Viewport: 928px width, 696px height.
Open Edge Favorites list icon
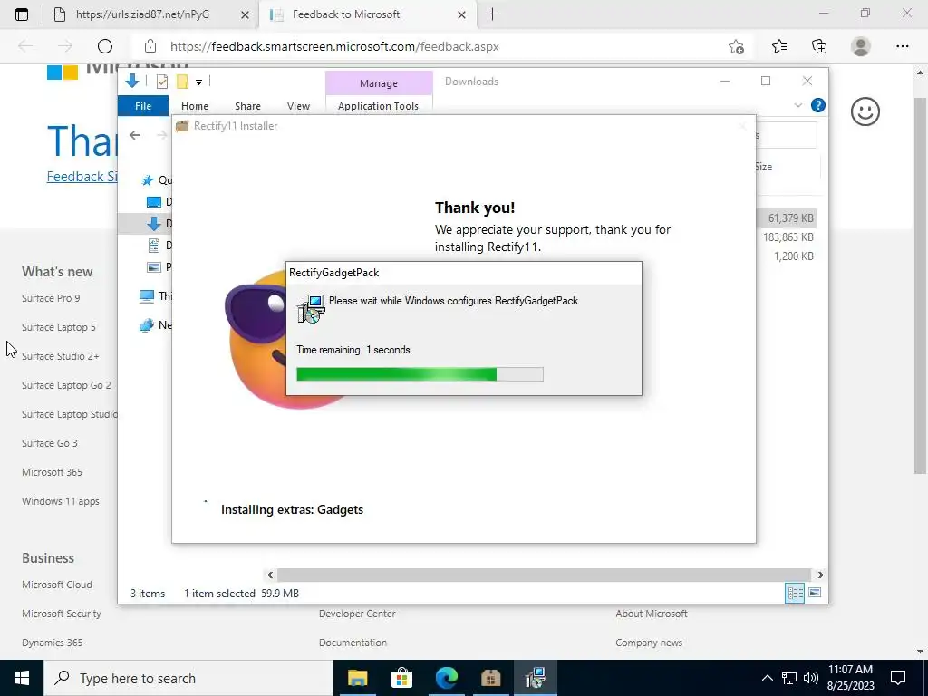click(x=779, y=46)
